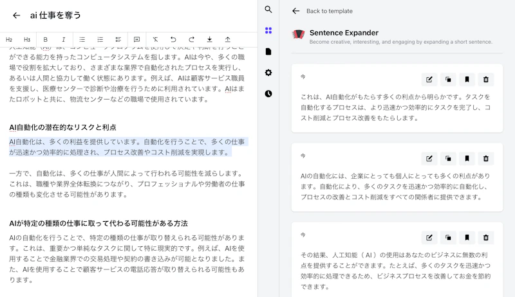Upload or export the document
Image resolution: width=515 pixels, height=297 pixels.
[228, 40]
